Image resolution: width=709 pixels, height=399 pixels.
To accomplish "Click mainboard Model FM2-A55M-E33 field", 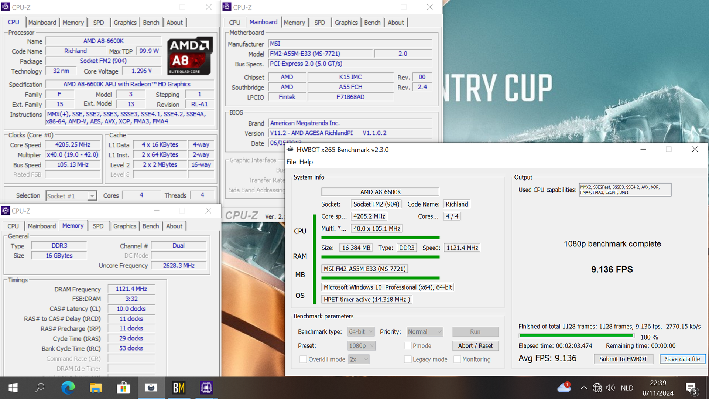I will [x=321, y=54].
